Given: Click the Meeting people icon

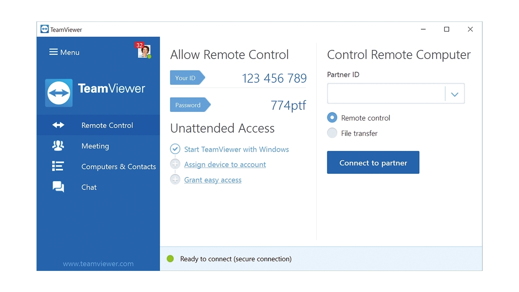Looking at the screenshot, I should pos(58,146).
